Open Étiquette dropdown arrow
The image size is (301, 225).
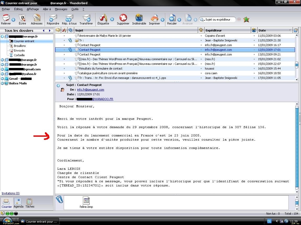coord(112,19)
